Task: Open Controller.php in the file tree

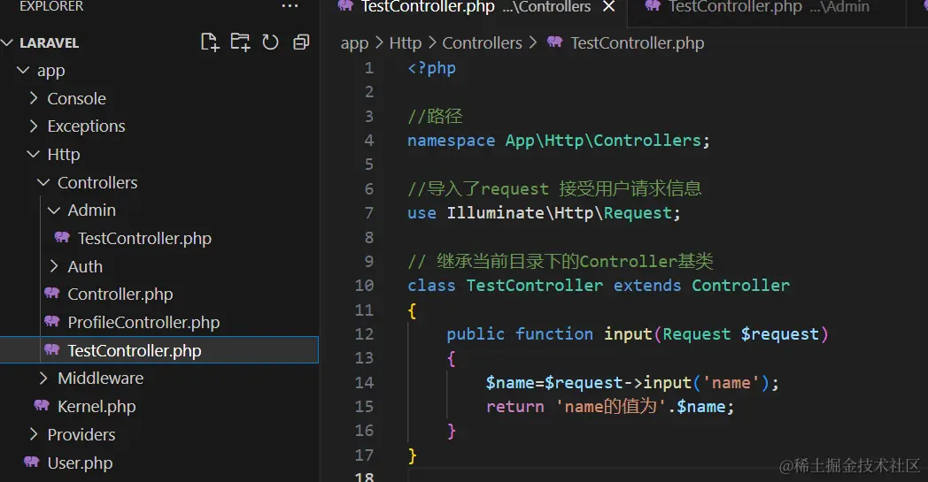Action: (120, 294)
